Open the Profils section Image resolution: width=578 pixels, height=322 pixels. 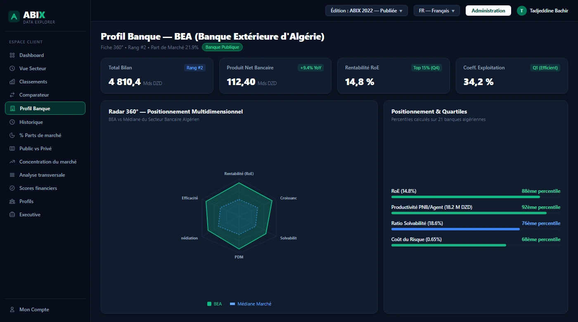45,201
